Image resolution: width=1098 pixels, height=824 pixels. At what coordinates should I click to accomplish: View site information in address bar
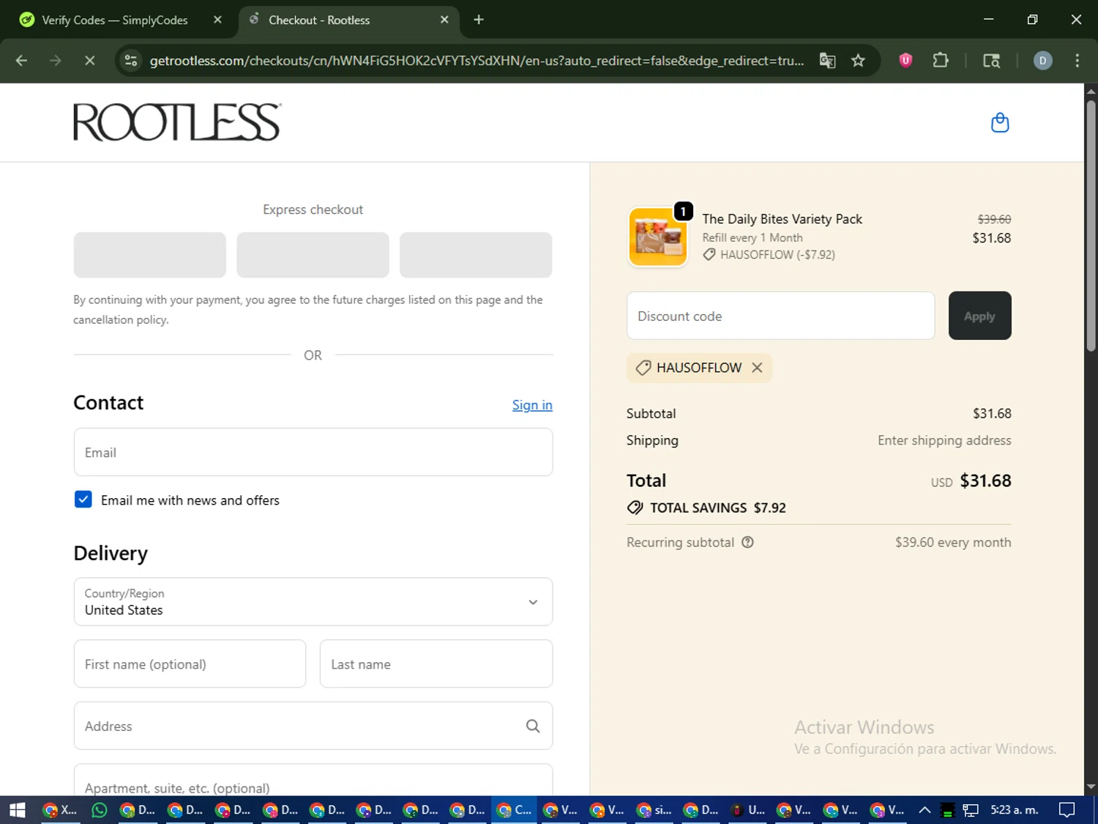(131, 61)
